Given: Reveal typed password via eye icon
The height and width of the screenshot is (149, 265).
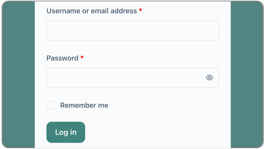Looking at the screenshot, I should point(209,78).
